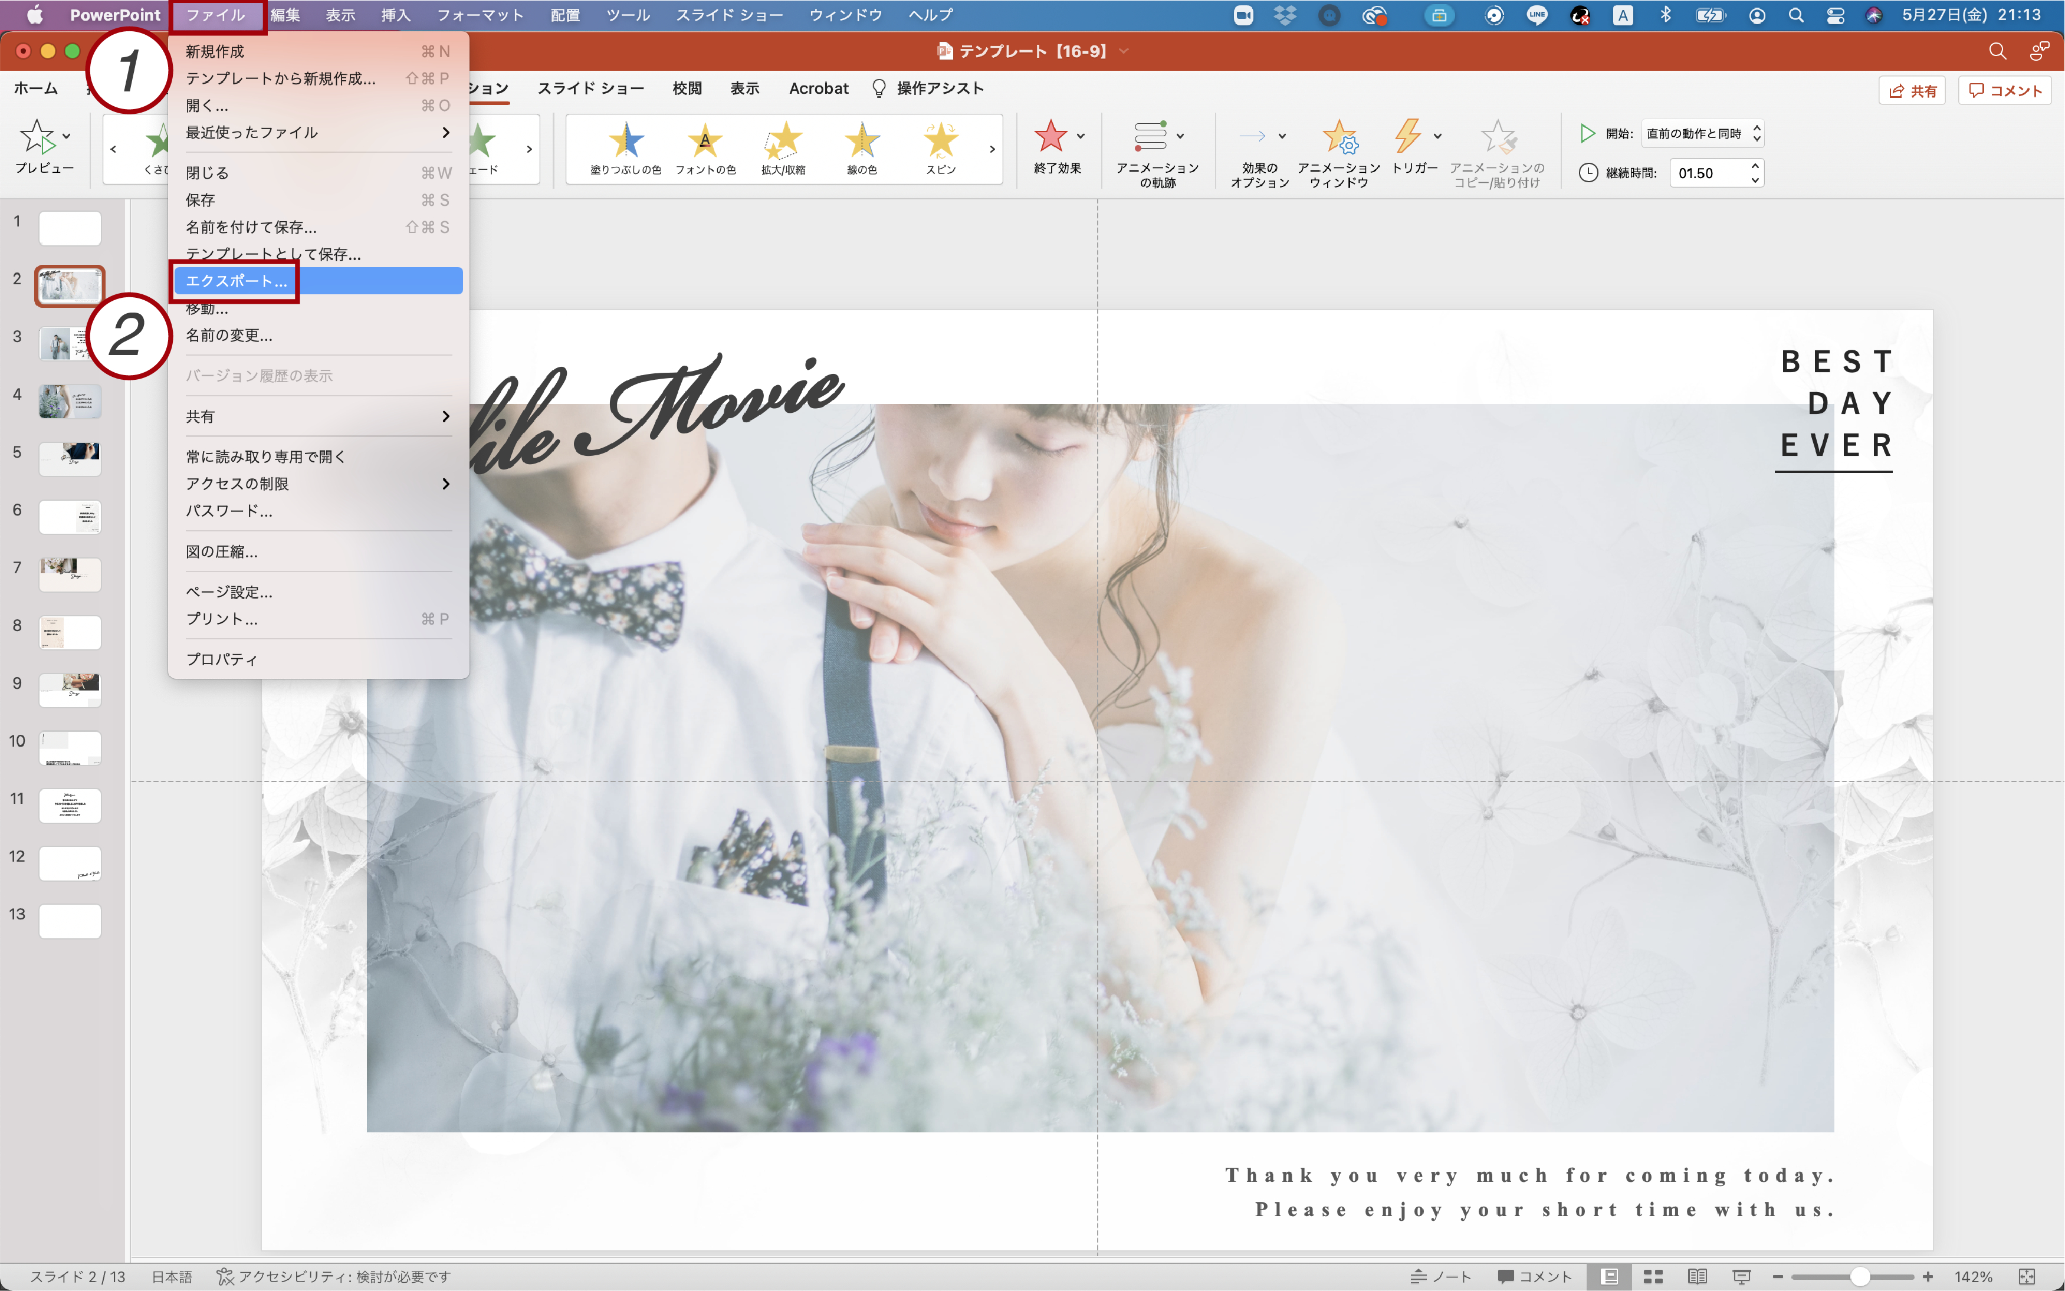Open Comments from the status bar
This screenshot has height=1291, width=2065.
pos(1534,1276)
